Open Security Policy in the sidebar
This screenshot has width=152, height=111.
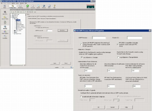[5, 17]
